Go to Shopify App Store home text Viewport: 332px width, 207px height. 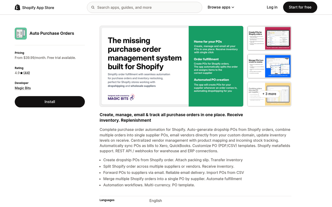38,8
